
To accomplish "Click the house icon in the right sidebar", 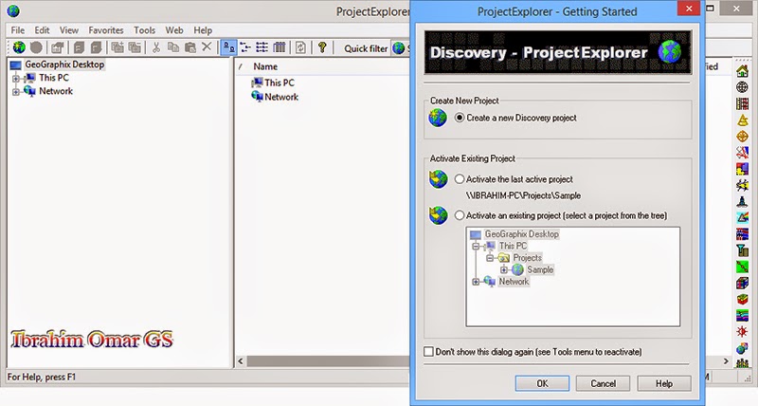I will 742,71.
